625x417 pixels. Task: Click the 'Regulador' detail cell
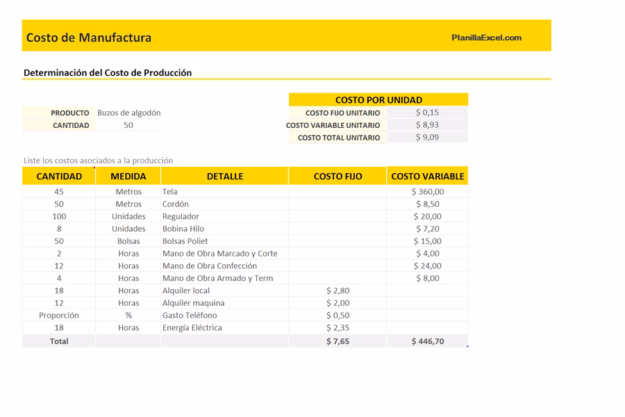(225, 216)
